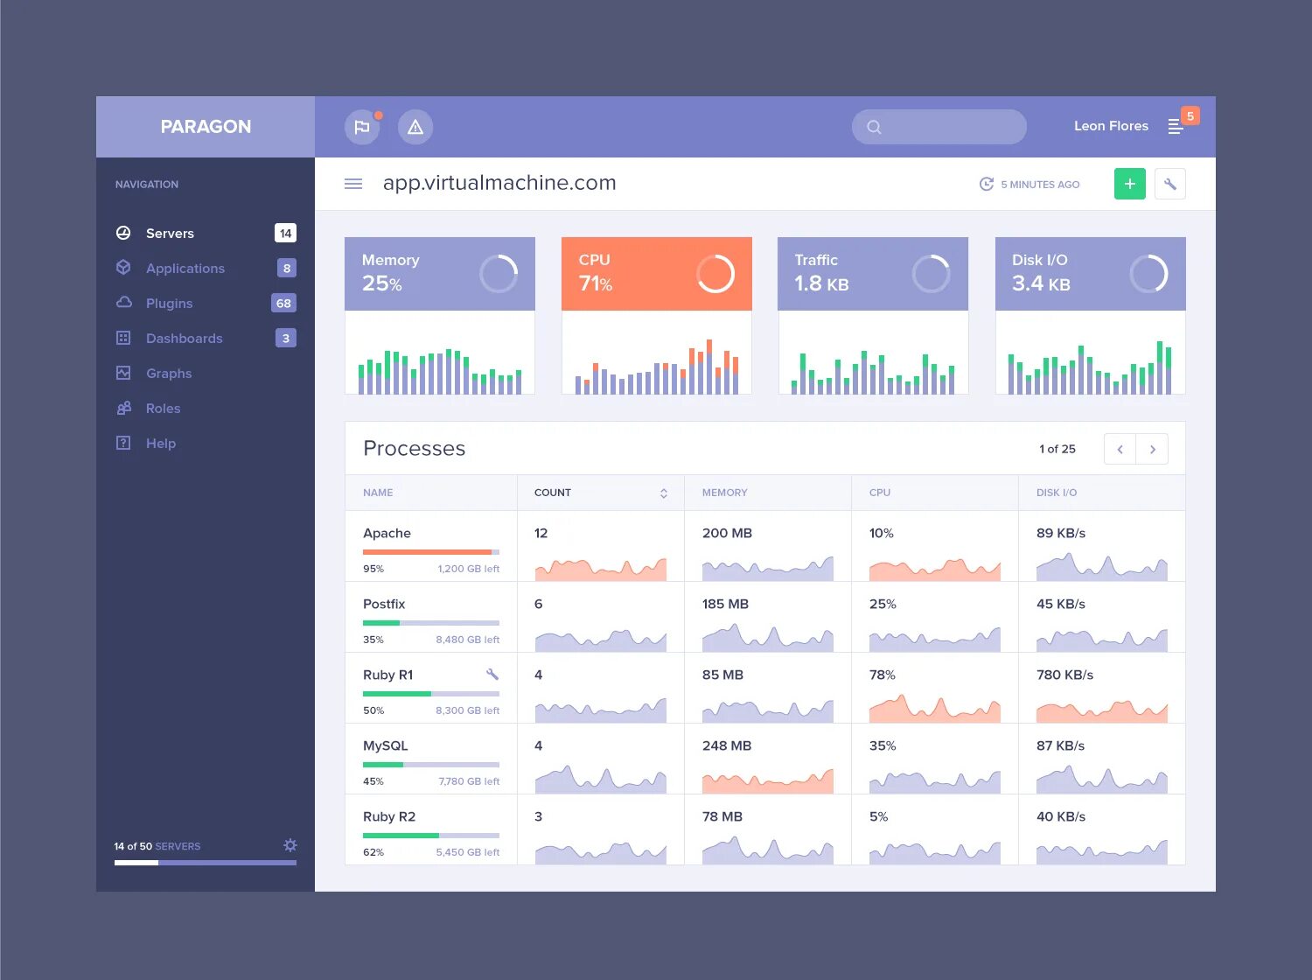Click the PARAGON logo
This screenshot has height=980, width=1312.
[206, 127]
